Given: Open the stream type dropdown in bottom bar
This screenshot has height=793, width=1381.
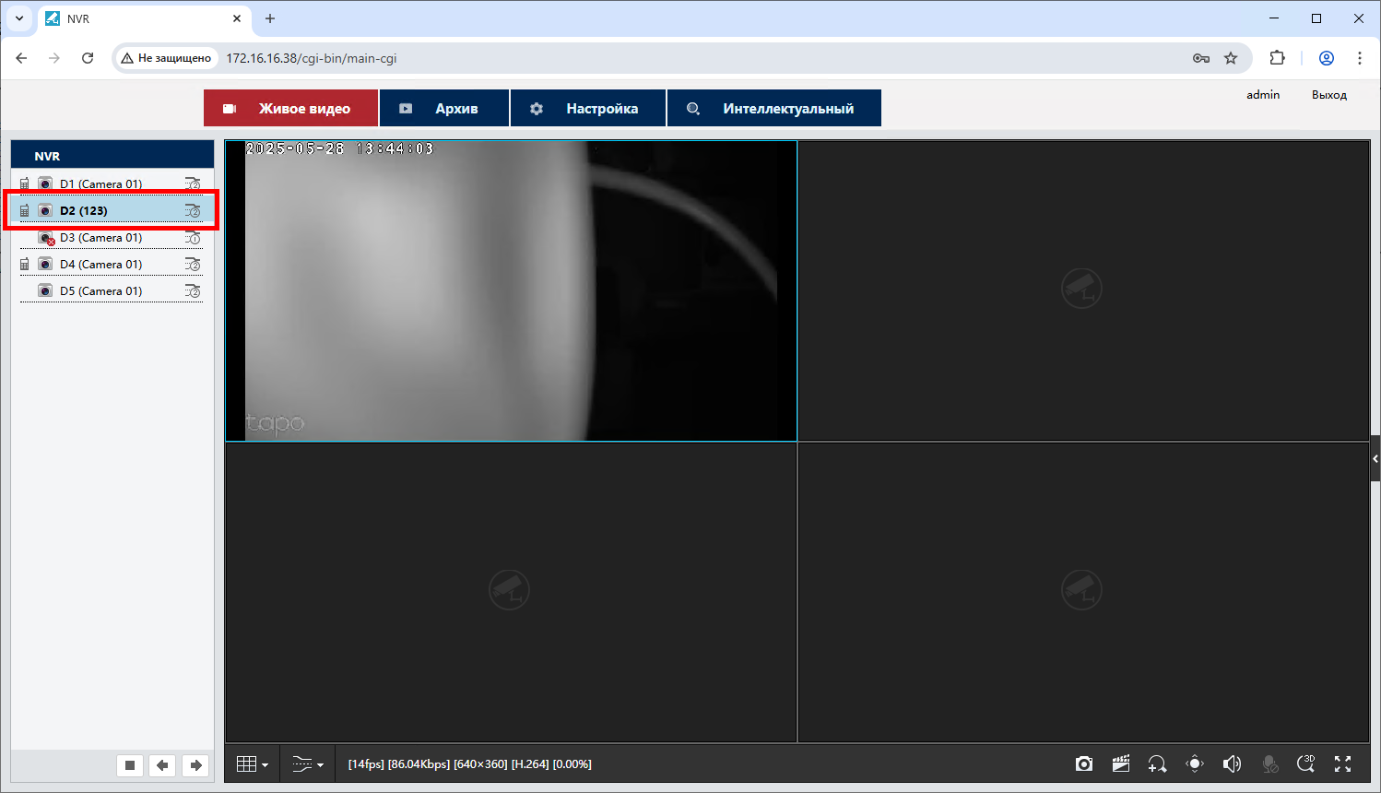Looking at the screenshot, I should [308, 764].
